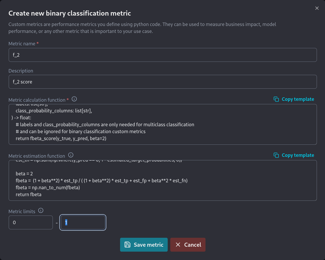Screen dimensions: 325x260
Task: Focus the Description field containing 'f_2 score'
Action: 162,82
